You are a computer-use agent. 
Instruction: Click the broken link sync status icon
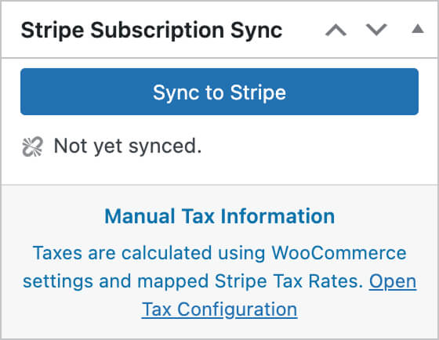tap(32, 146)
